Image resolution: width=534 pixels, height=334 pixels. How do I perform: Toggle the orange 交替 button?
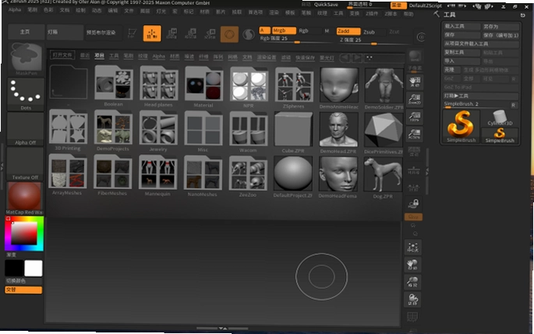coord(23,290)
